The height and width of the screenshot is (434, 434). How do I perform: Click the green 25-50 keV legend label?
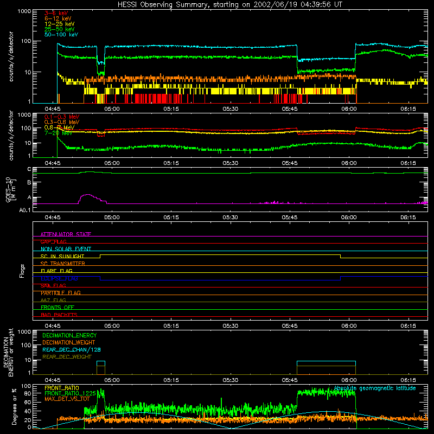pyautogui.click(x=59, y=29)
